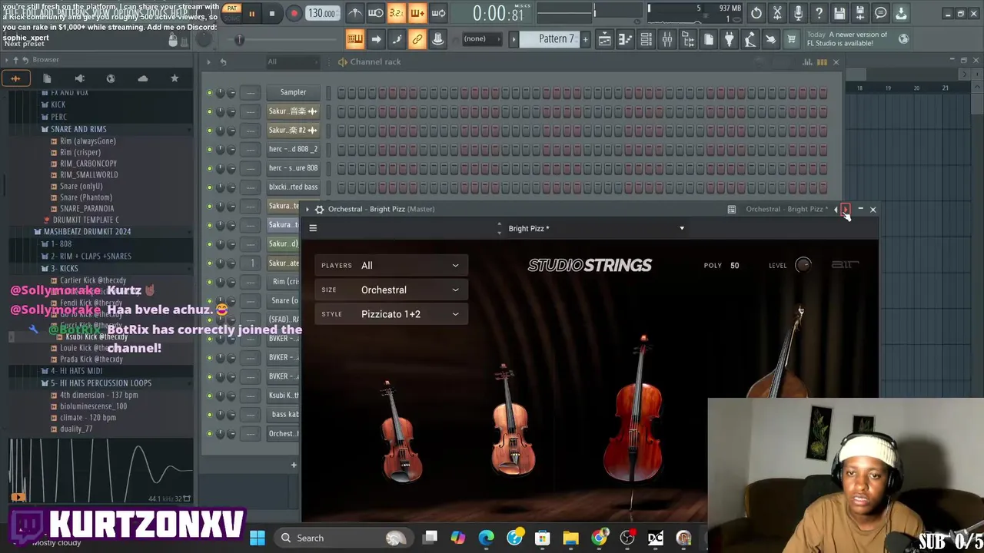Toggle the 3-2-1 countdown icon
Screen dimensions: 984x553
[x=396, y=13]
